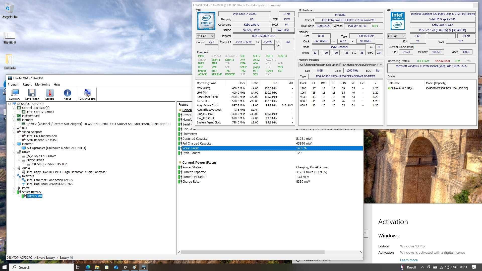Click the Full Charged Capacity row

270,143
